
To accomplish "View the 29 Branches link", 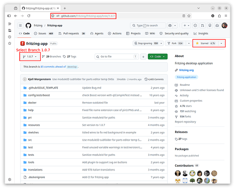I will (x=52, y=56).
